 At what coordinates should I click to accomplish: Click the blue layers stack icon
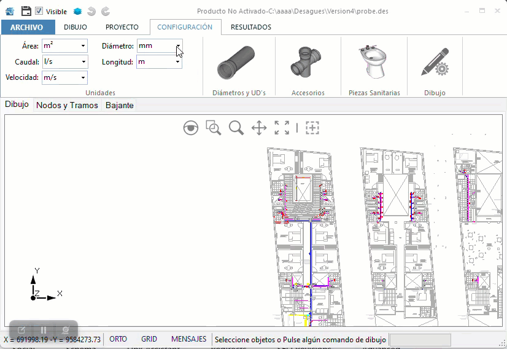click(x=77, y=11)
